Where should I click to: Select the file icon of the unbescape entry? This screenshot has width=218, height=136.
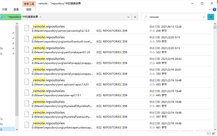coord(27,125)
